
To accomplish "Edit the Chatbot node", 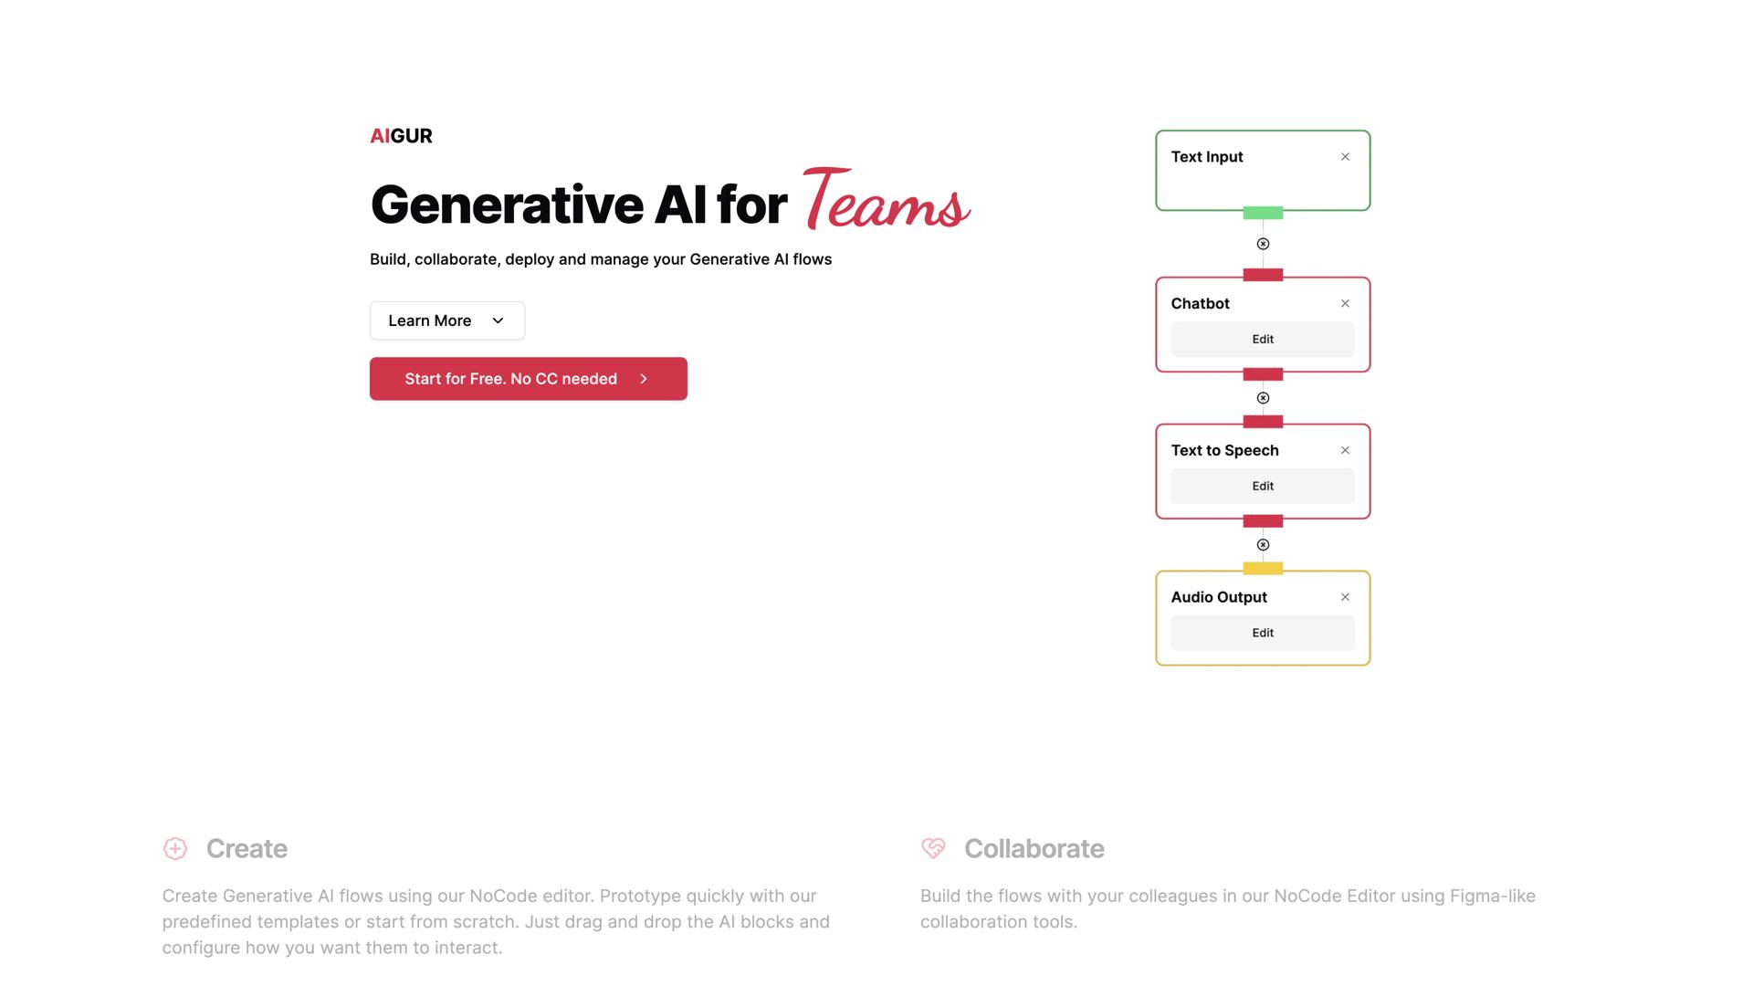I will coord(1263,340).
